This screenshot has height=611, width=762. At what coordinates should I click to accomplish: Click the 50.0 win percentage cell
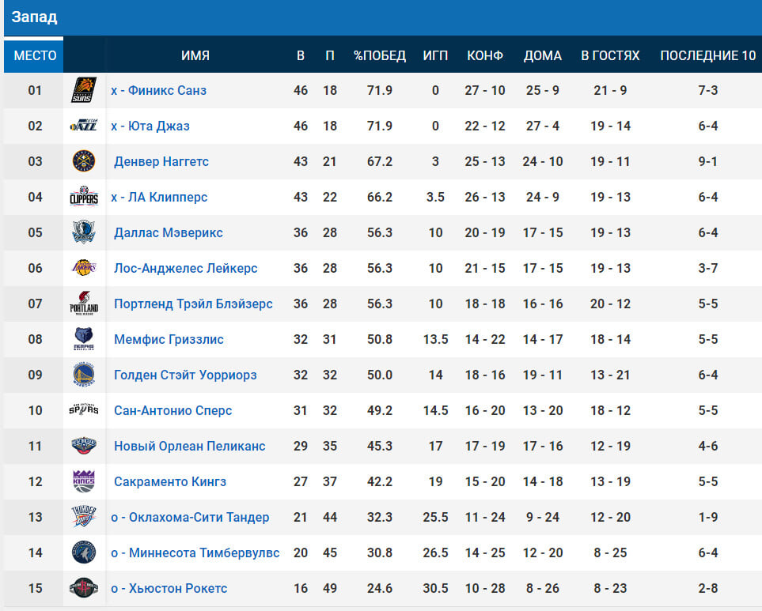(380, 375)
